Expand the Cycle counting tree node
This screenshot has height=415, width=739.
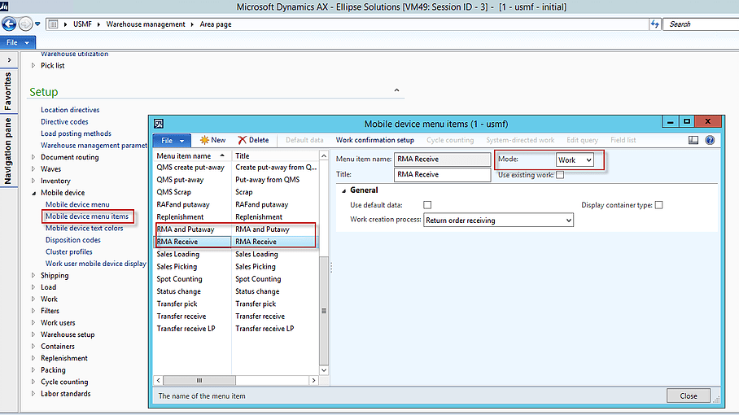[33, 382]
